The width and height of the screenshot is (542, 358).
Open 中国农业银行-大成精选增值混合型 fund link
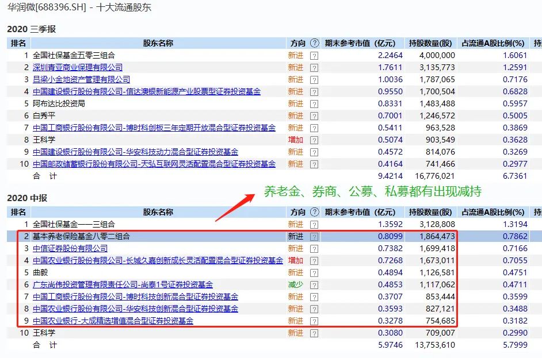click(x=113, y=321)
